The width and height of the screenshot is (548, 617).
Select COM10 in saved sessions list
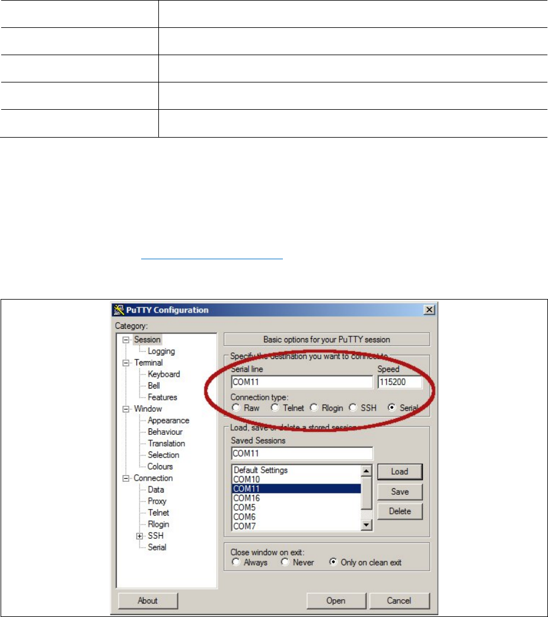coord(297,479)
